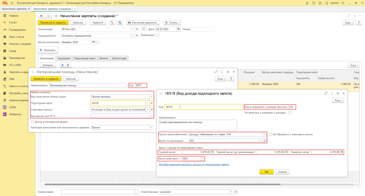Open История изменения вычета link
365x196 pixels.
pyautogui.click(x=194, y=165)
